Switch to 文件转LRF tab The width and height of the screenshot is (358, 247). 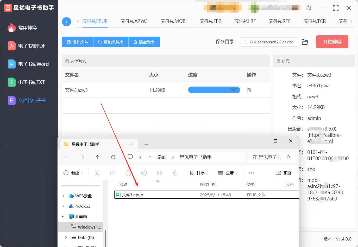(x=245, y=21)
